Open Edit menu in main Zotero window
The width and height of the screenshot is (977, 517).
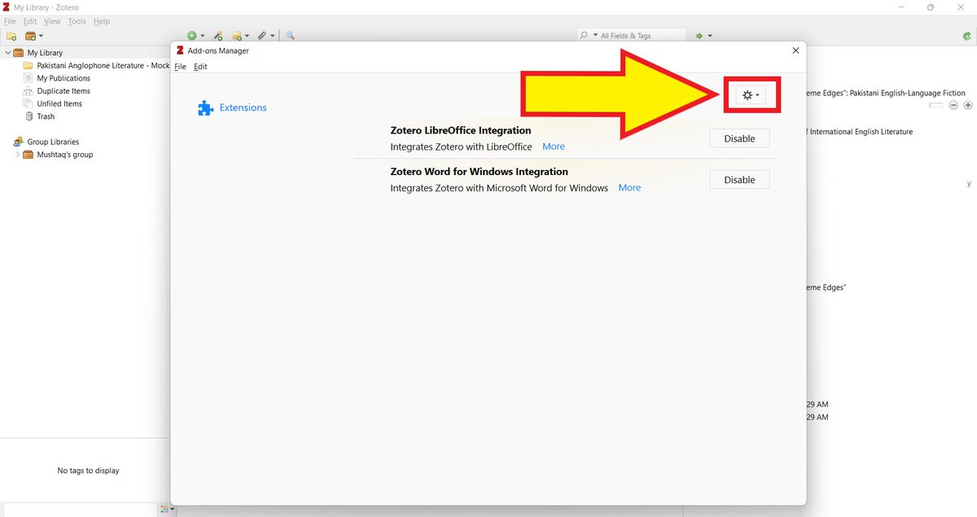click(30, 21)
